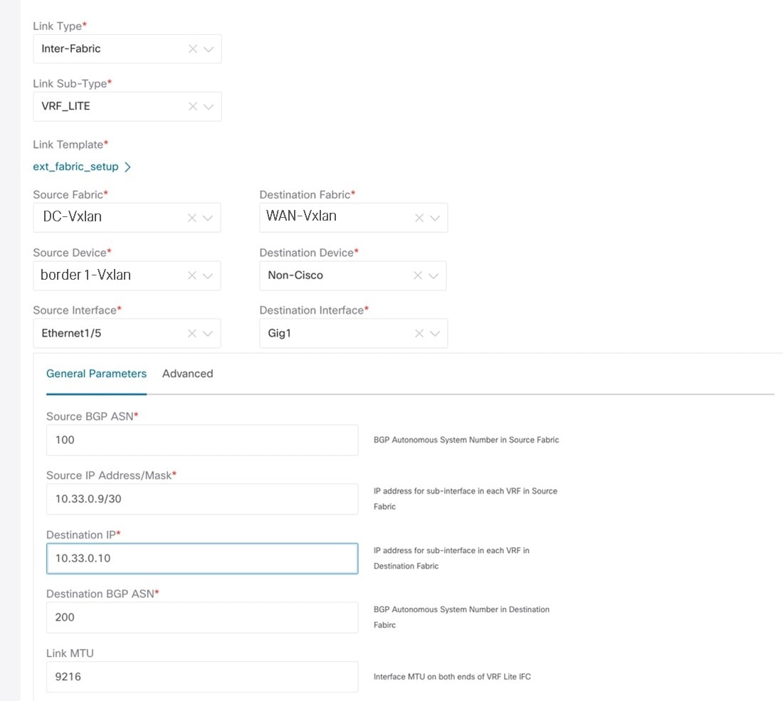This screenshot has height=701, width=783.
Task: Clear the Link Type selection
Action: pyautogui.click(x=193, y=49)
